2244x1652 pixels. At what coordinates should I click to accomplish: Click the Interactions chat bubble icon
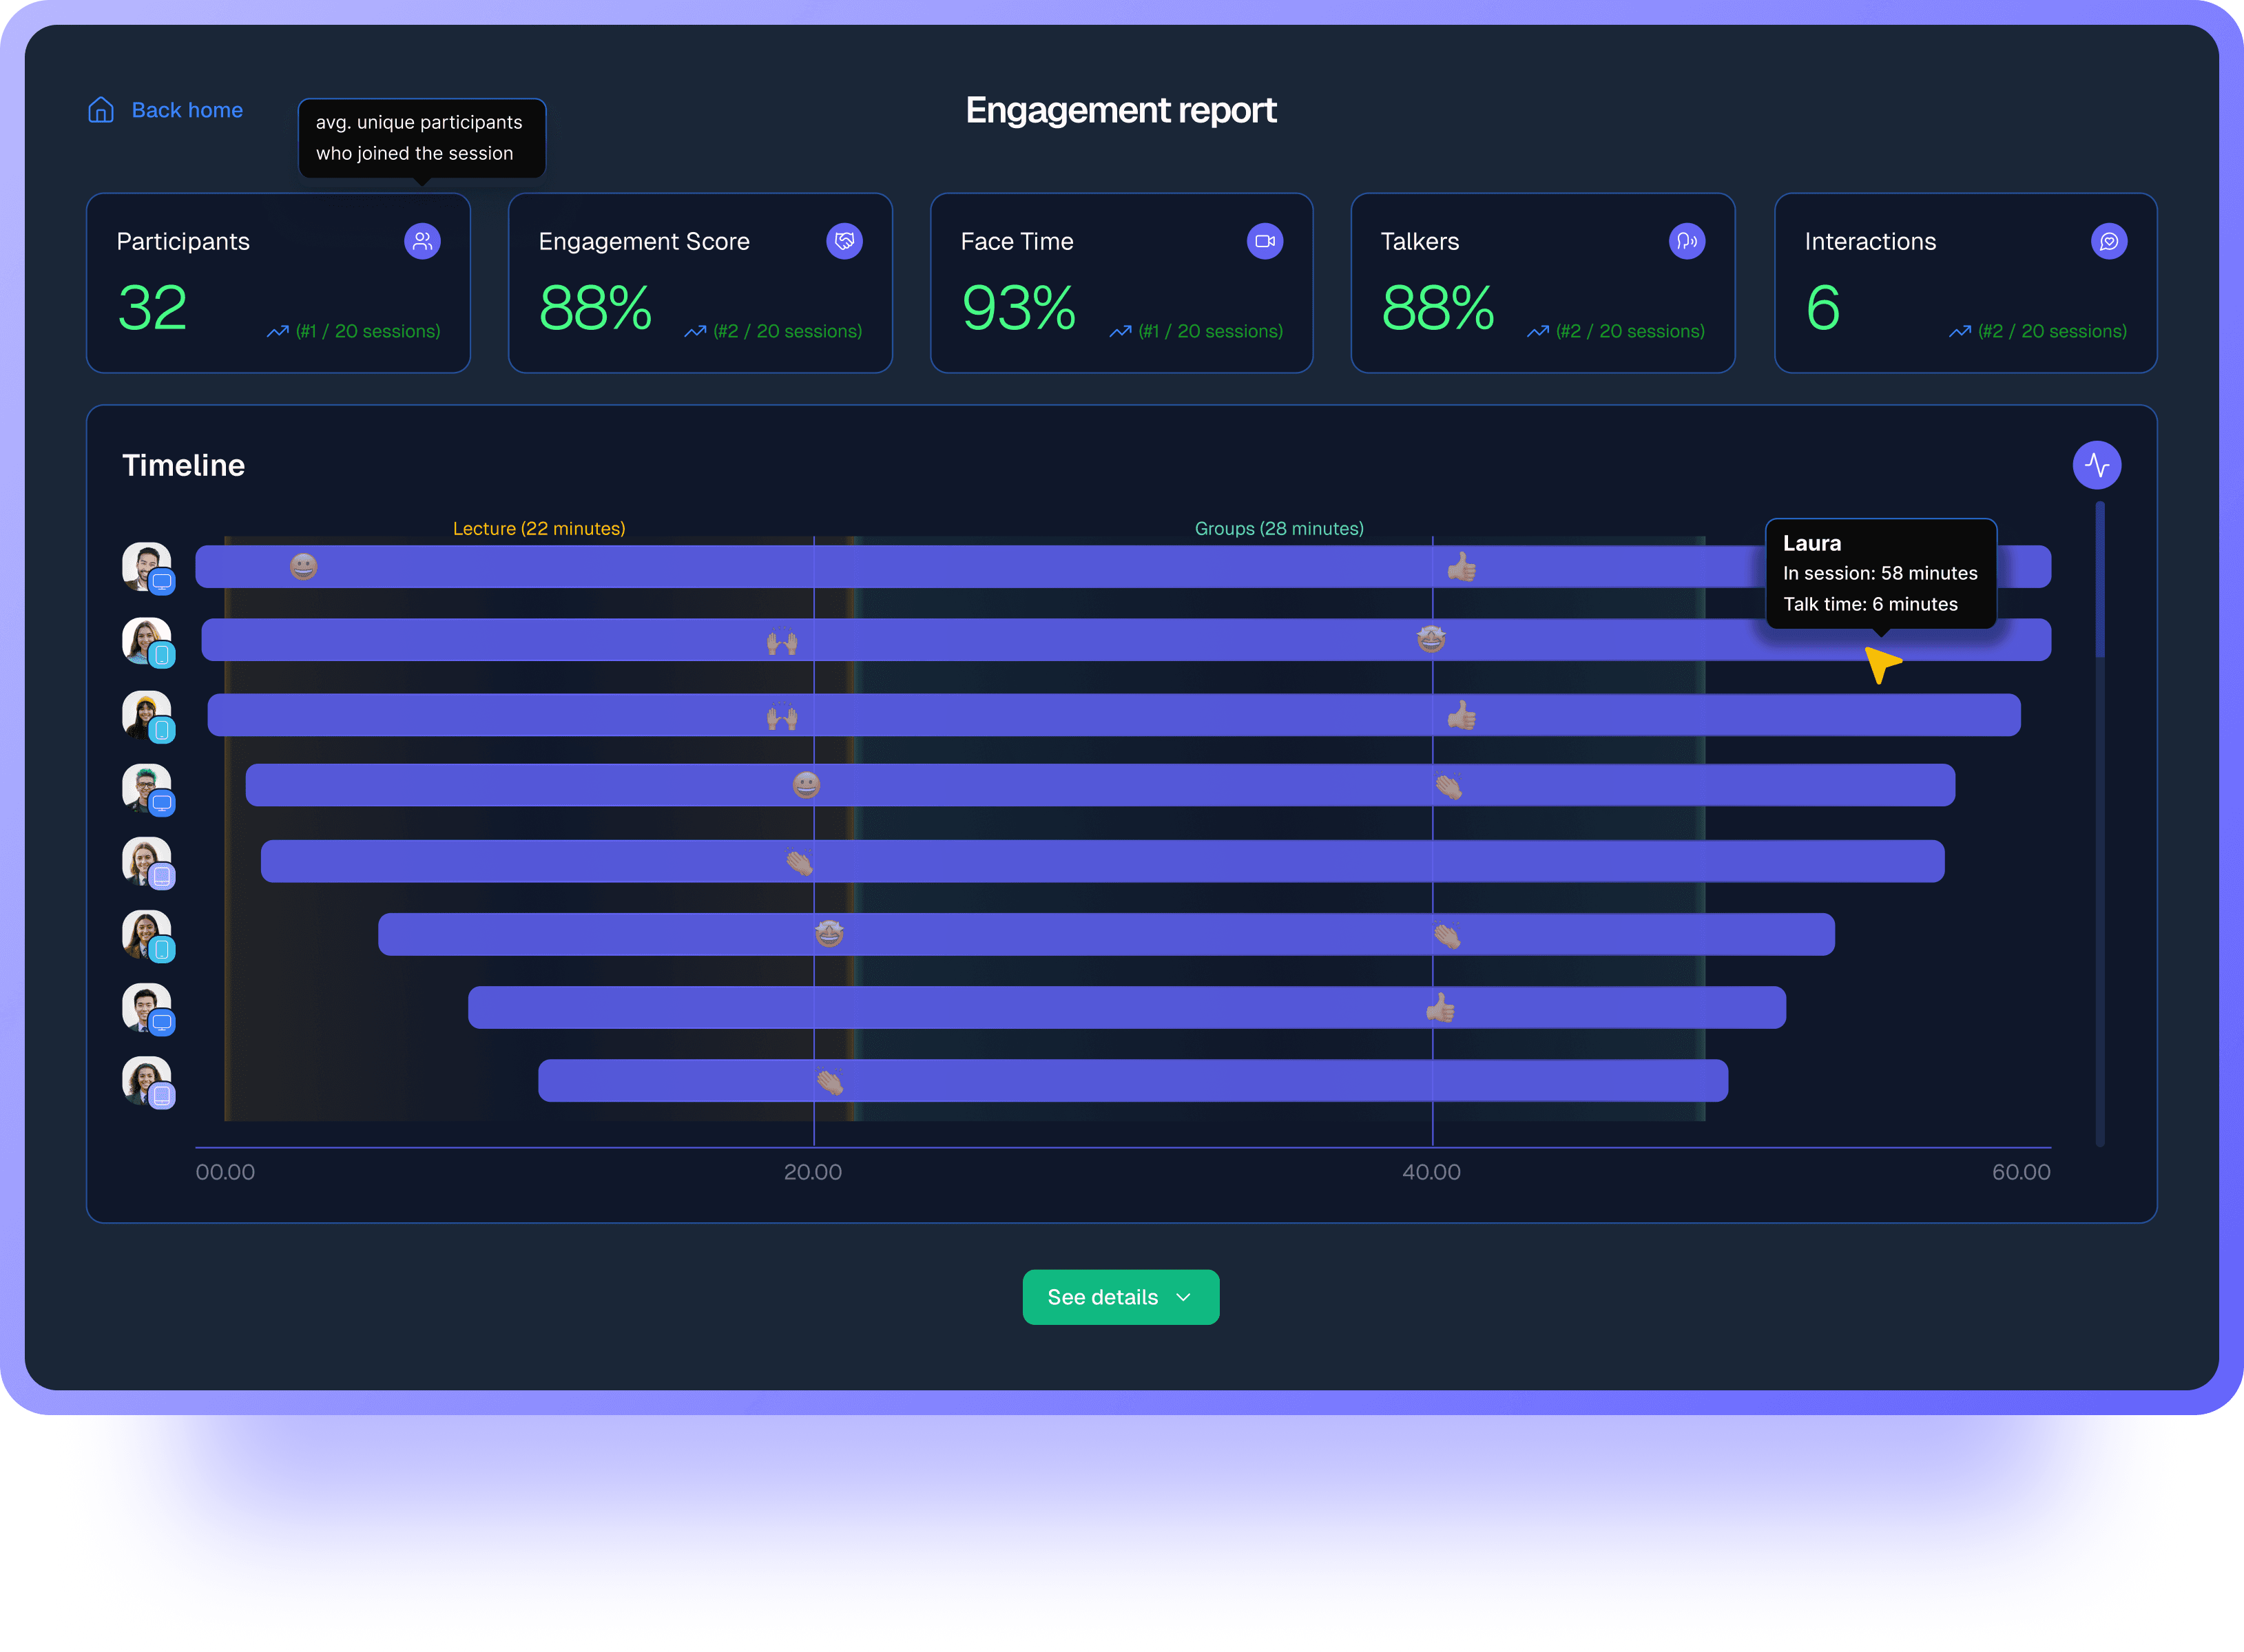click(x=2109, y=241)
